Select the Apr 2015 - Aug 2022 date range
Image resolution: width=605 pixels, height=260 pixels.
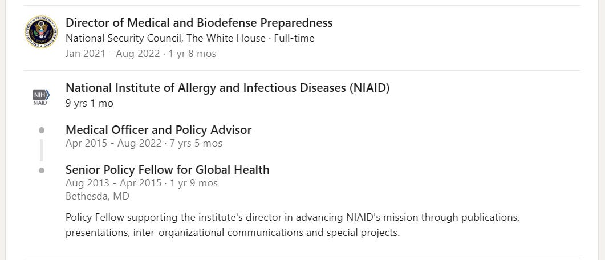[x=113, y=144]
